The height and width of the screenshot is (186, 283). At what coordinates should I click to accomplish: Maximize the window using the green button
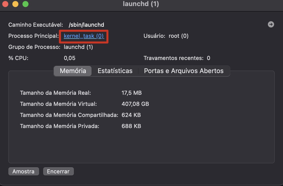click(25, 4)
